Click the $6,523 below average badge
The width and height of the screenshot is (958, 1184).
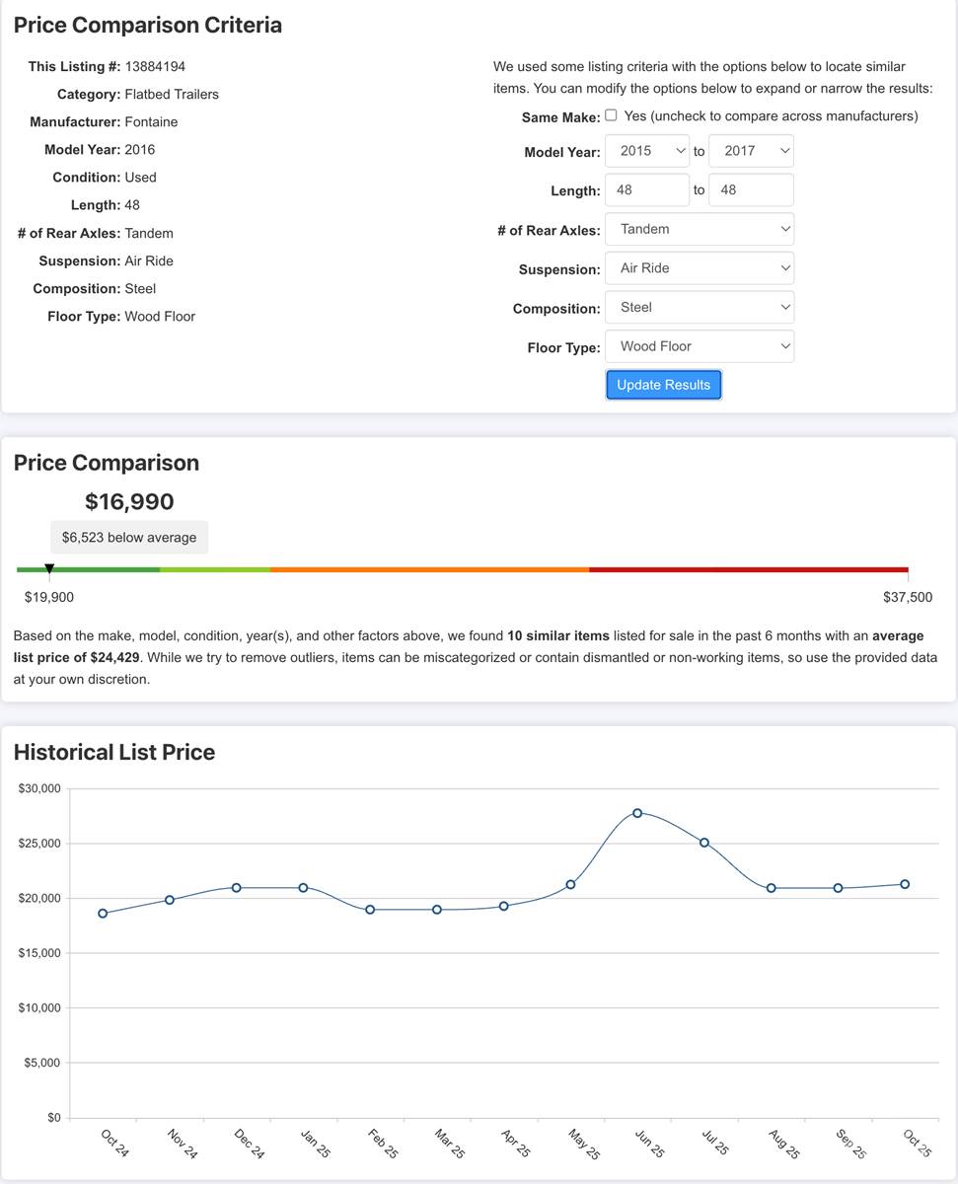point(129,538)
